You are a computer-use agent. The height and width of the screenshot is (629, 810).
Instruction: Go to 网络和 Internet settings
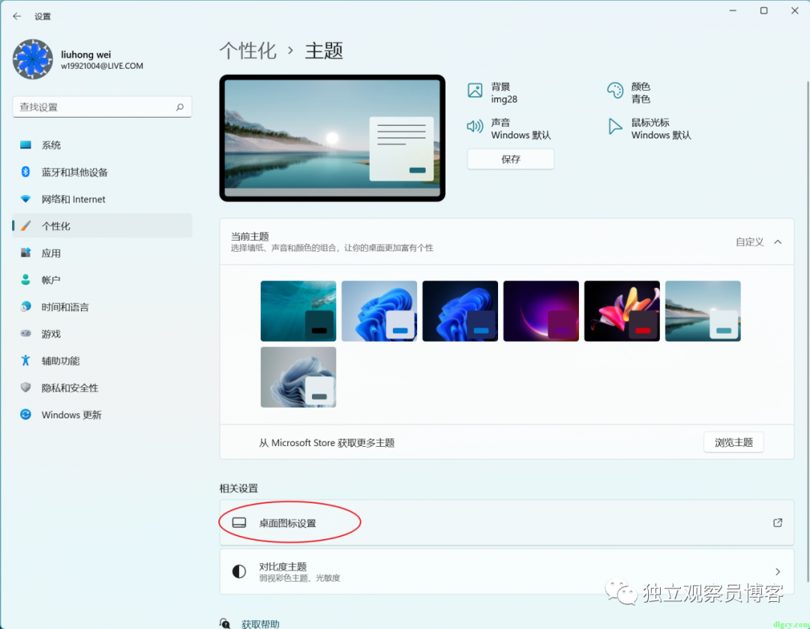click(102, 199)
